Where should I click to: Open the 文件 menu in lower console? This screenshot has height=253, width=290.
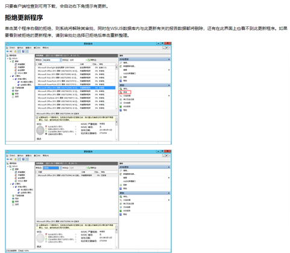[12, 156]
